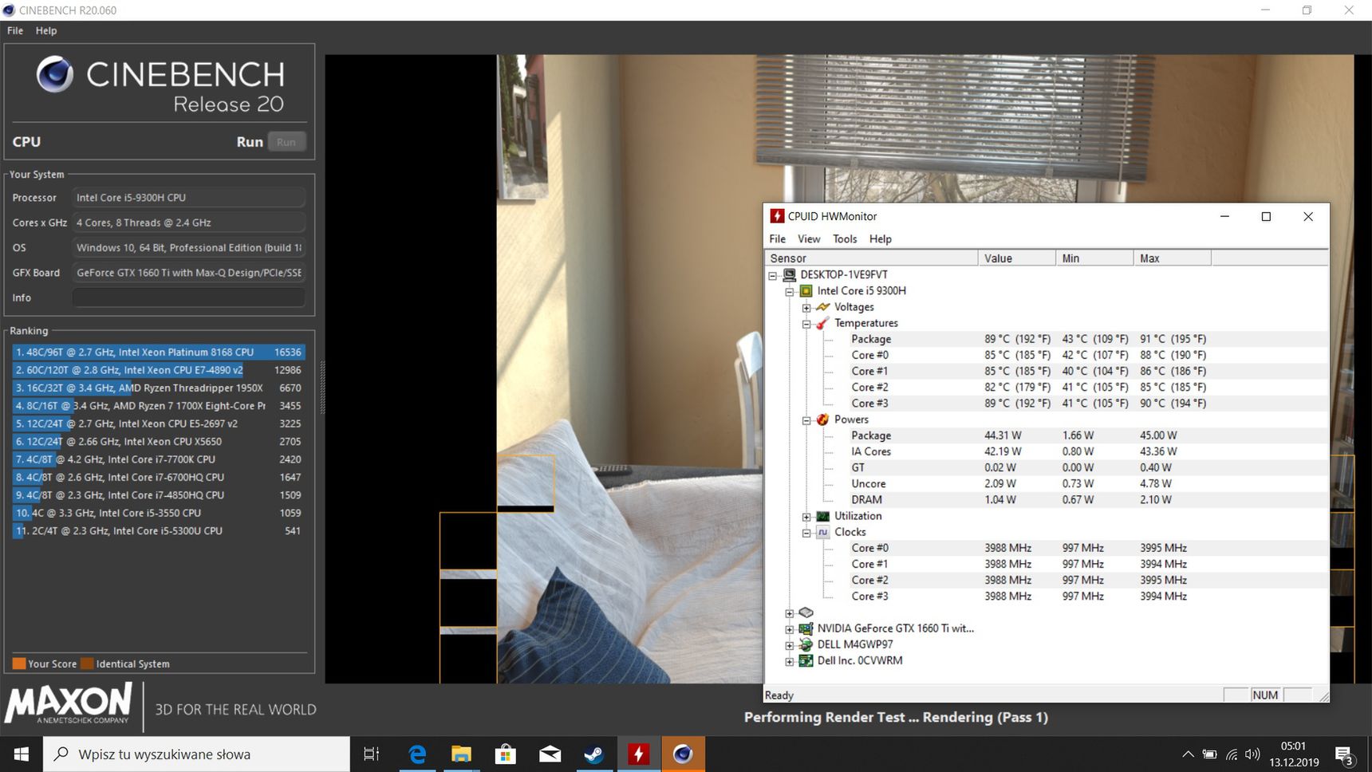Open the Windows Start menu

point(22,754)
